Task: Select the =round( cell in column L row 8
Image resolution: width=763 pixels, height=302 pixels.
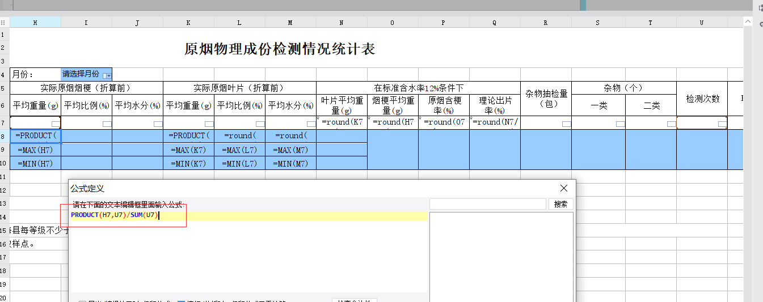Action: click(x=239, y=136)
